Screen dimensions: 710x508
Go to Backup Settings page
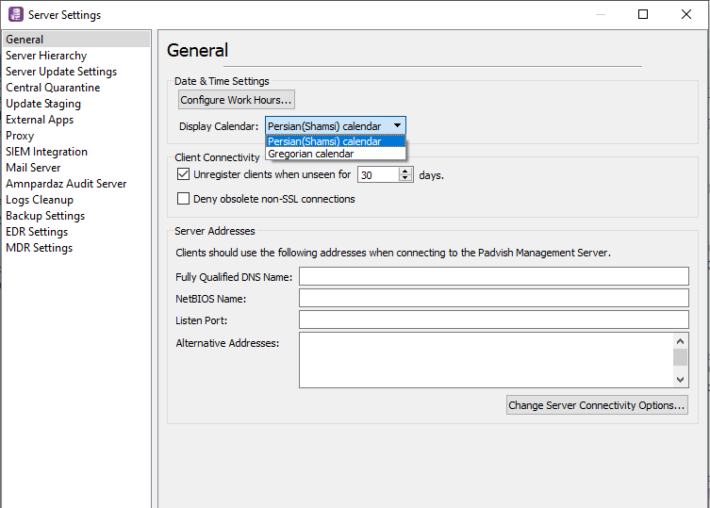click(x=45, y=216)
